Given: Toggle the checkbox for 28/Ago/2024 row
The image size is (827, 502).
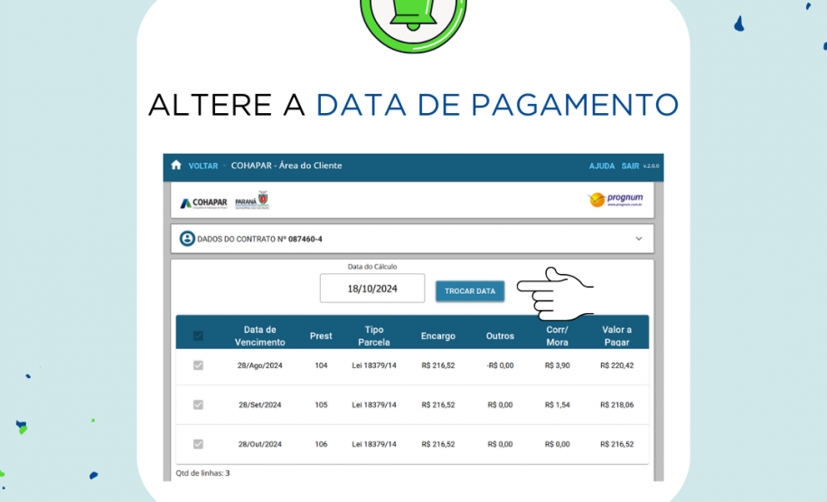Looking at the screenshot, I should [198, 365].
